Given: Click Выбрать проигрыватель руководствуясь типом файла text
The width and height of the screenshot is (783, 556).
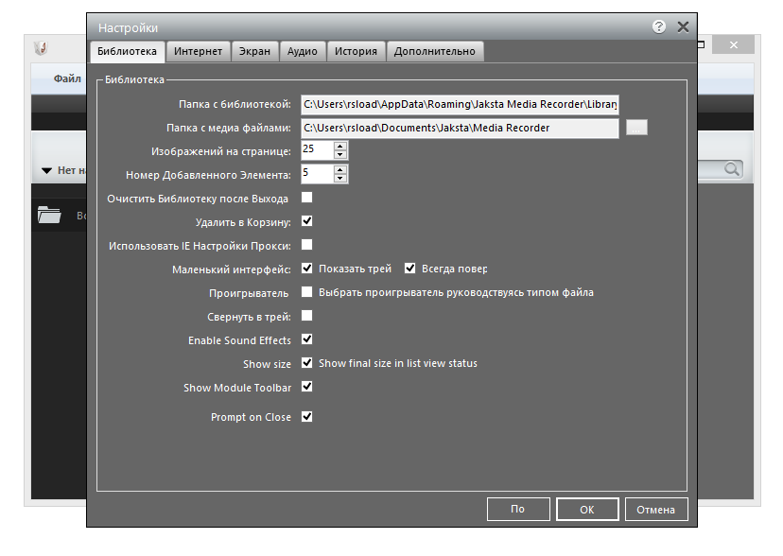Looking at the screenshot, I should coord(456,292).
